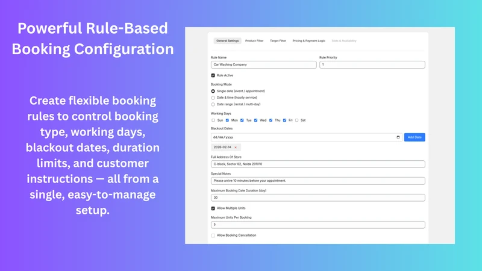Toggle the Rule Active checkbox
482x271 pixels.
coord(213,75)
